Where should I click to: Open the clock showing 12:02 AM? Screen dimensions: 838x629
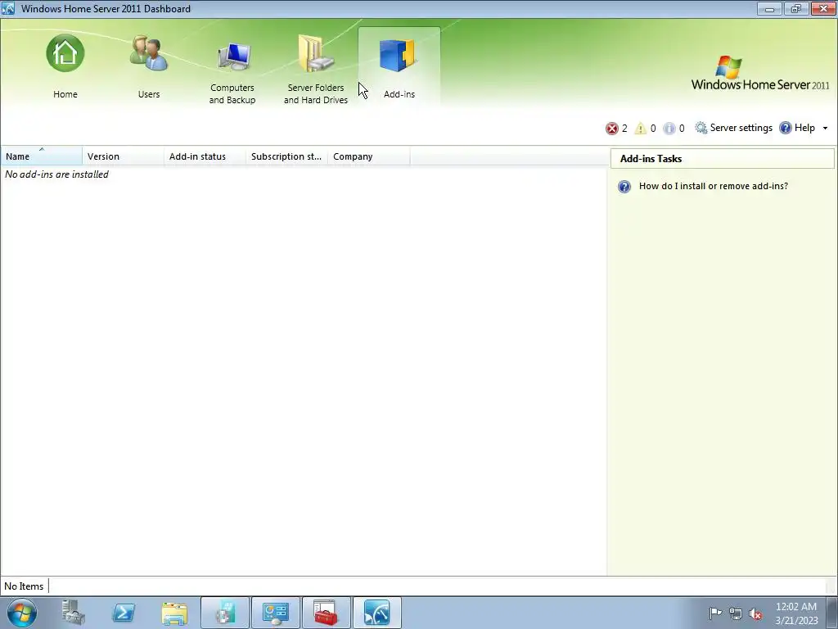[x=796, y=613]
